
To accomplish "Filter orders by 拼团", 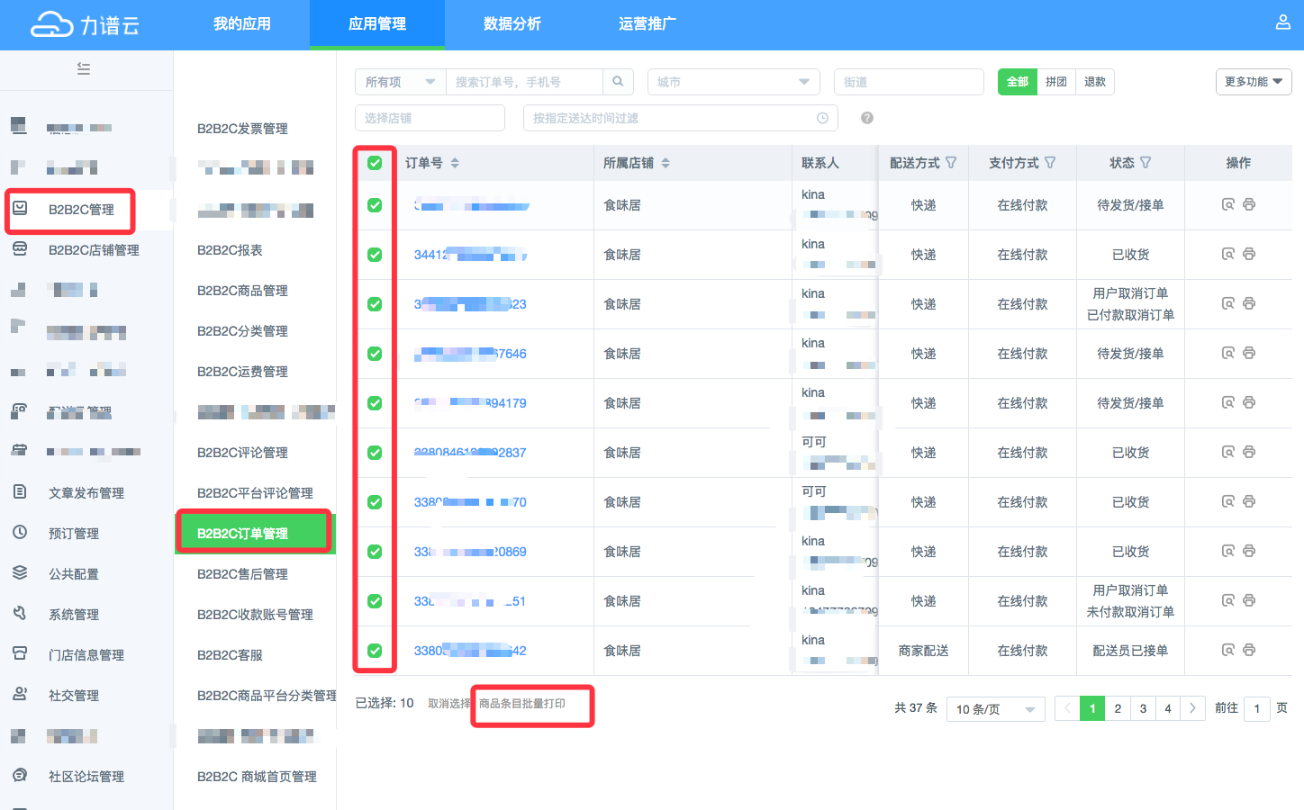I will [x=1056, y=82].
